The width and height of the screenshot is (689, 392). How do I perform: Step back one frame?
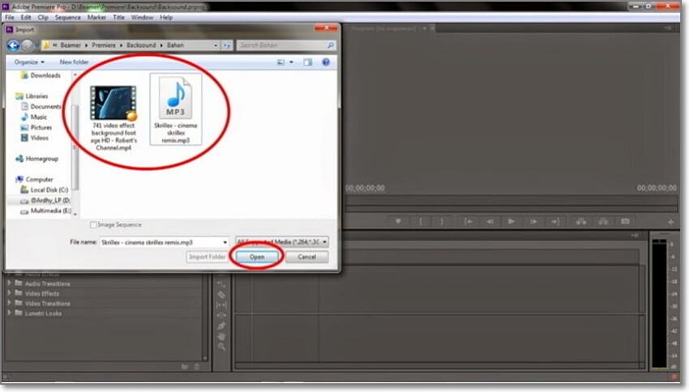(490, 222)
